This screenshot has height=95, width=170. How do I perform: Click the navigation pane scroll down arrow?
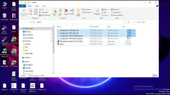coord(53,73)
